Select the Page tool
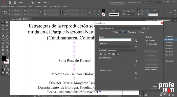 [x=3, y=26]
